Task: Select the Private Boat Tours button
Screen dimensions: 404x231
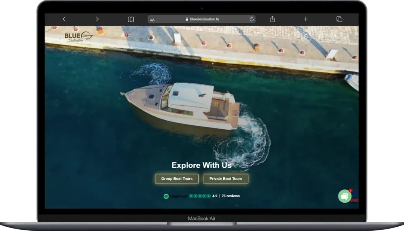Action: point(226,179)
